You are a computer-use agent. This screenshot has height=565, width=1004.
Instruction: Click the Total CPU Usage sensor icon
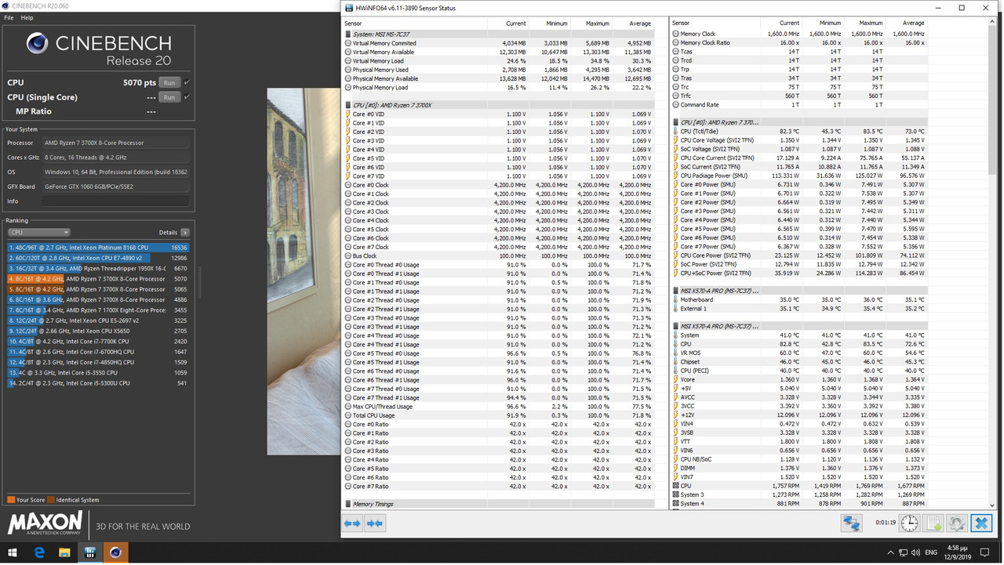(x=348, y=415)
